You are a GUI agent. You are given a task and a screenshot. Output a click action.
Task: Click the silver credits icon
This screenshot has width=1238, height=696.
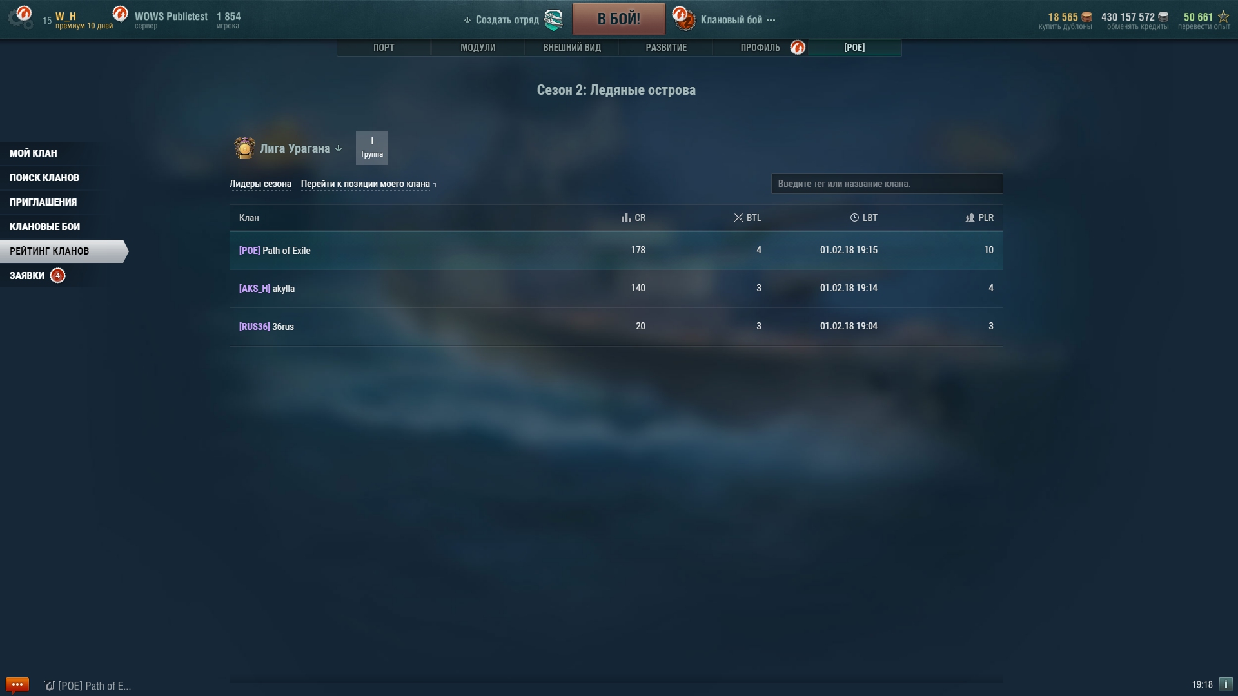pos(1163,17)
